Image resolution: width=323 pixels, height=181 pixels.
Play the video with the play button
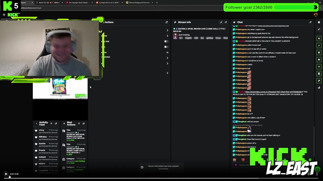(6, 174)
